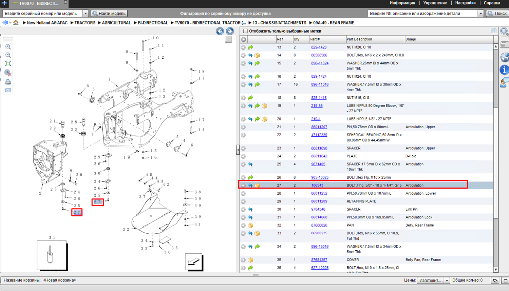Screen dimensions: 509x291
Task: Click the box icon for PAN 87686026
Action: [x=250, y=225]
